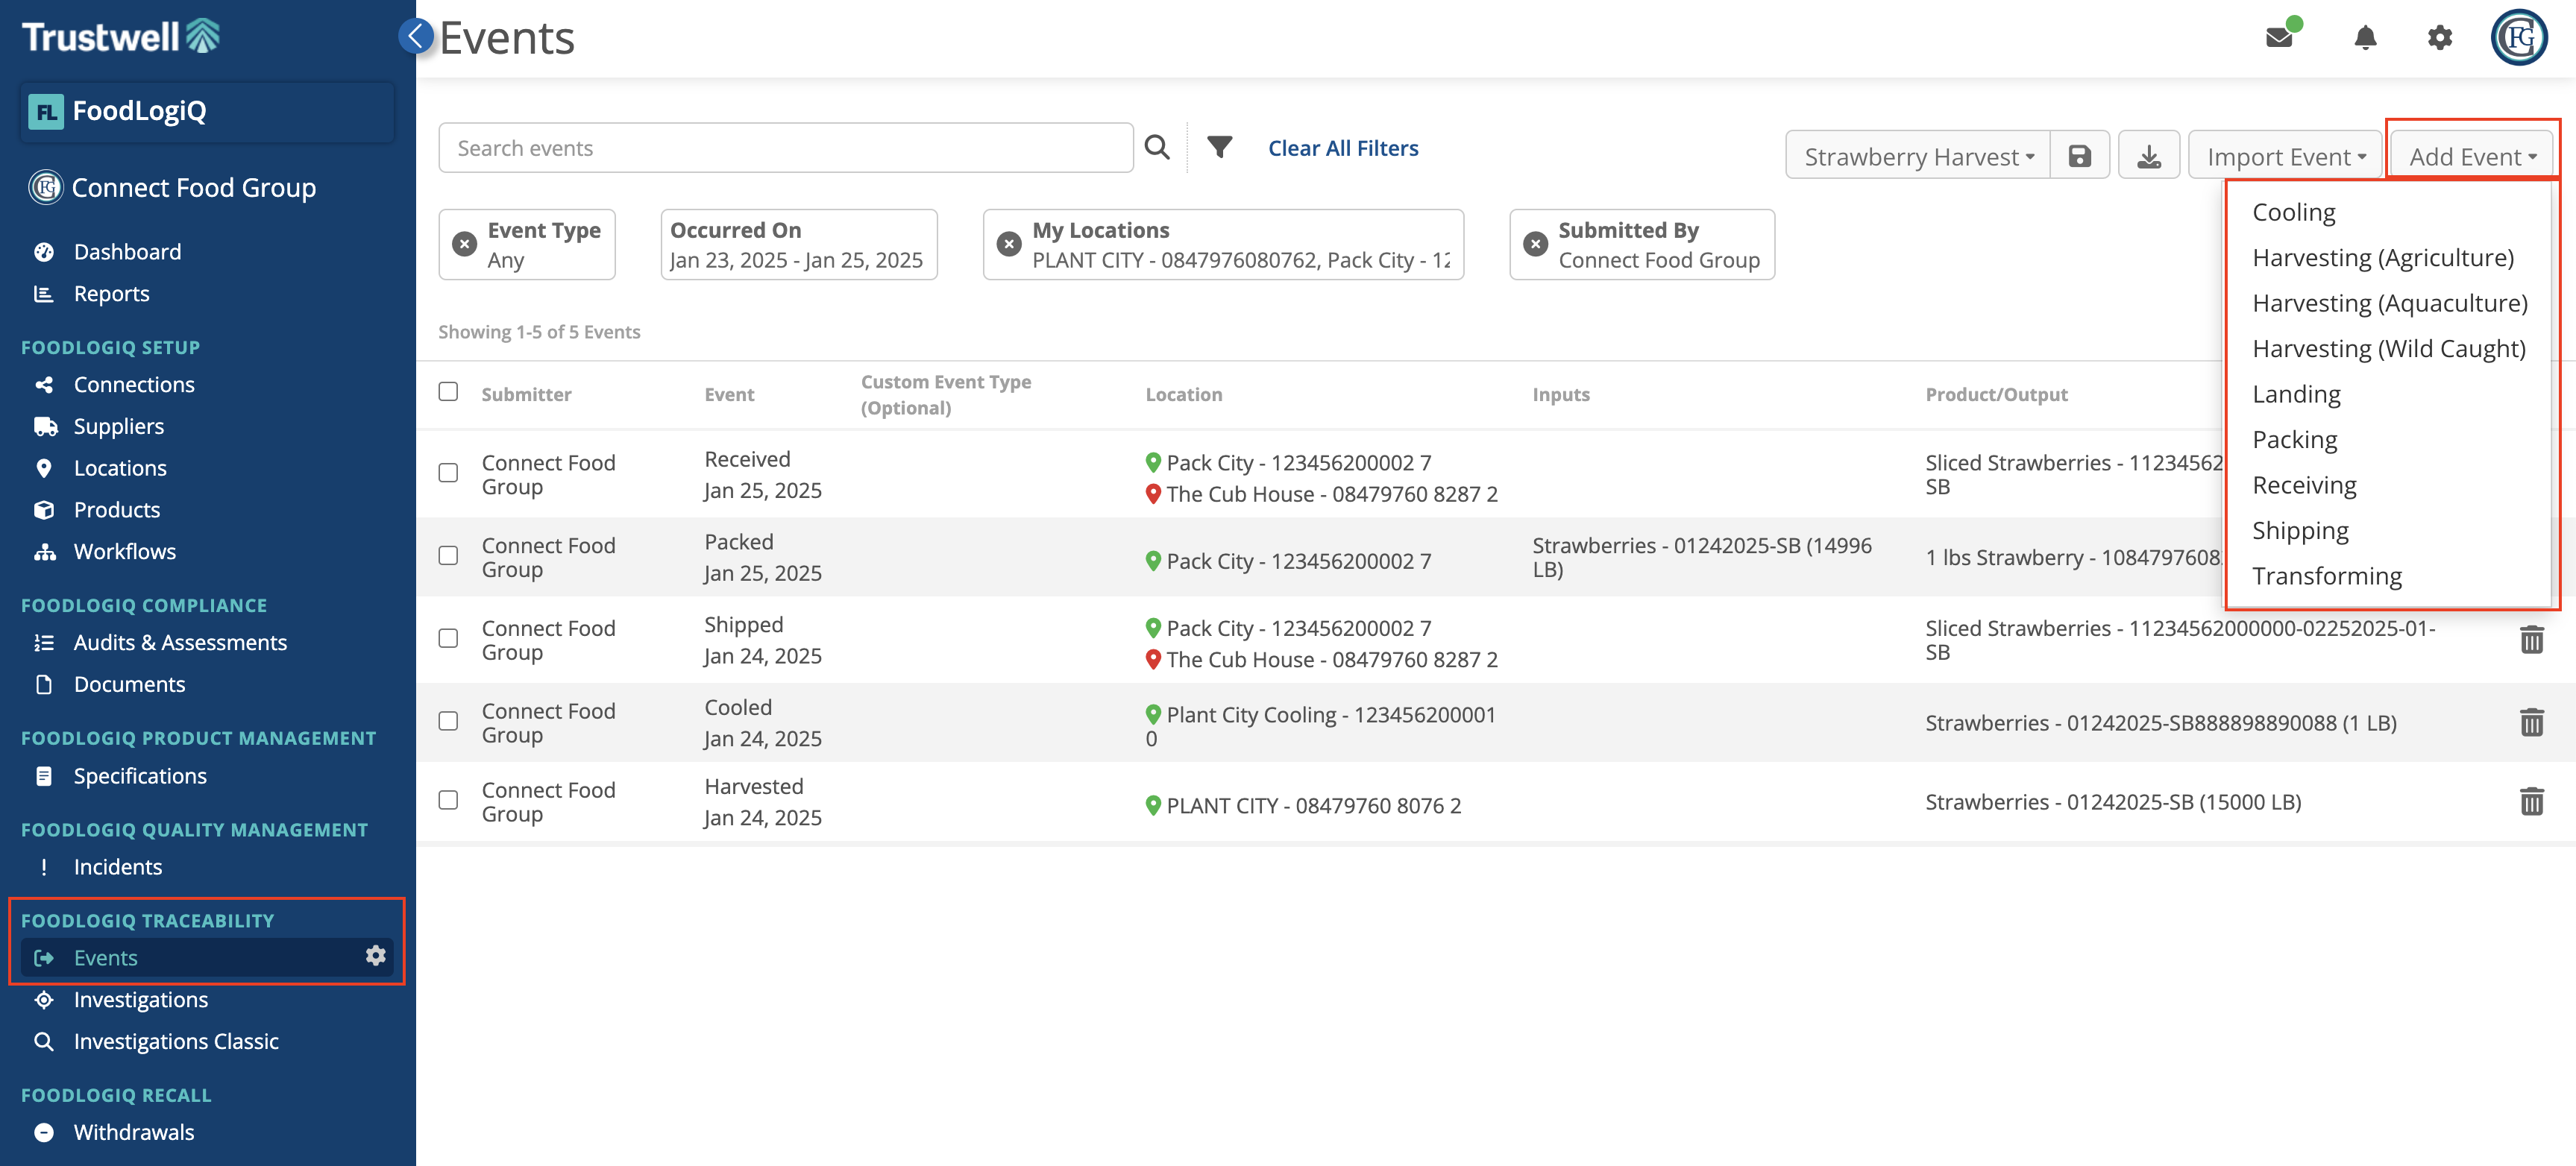The image size is (2576, 1166).
Task: Open Specifications in sidebar
Action: coord(140,776)
